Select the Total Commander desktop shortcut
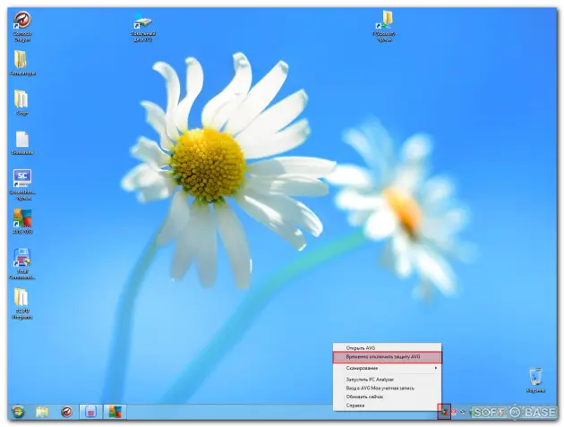This screenshot has width=564, height=427. 21,260
